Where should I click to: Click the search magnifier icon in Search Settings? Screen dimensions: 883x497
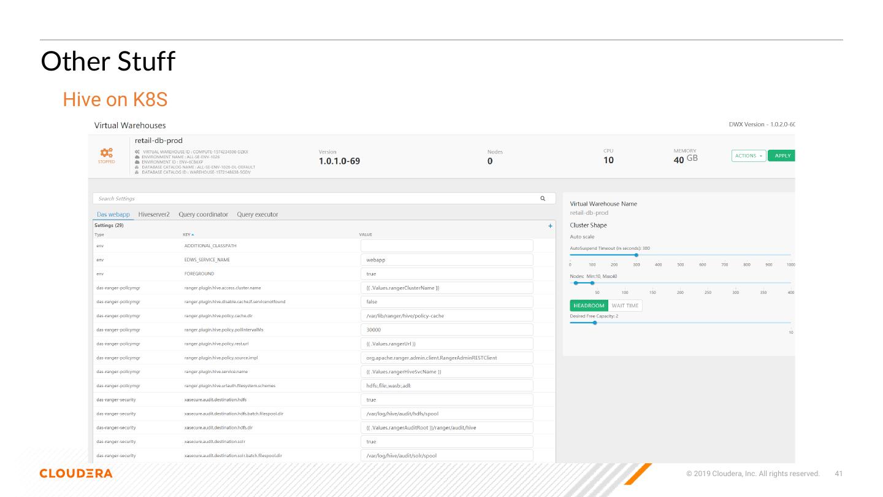[x=543, y=199]
